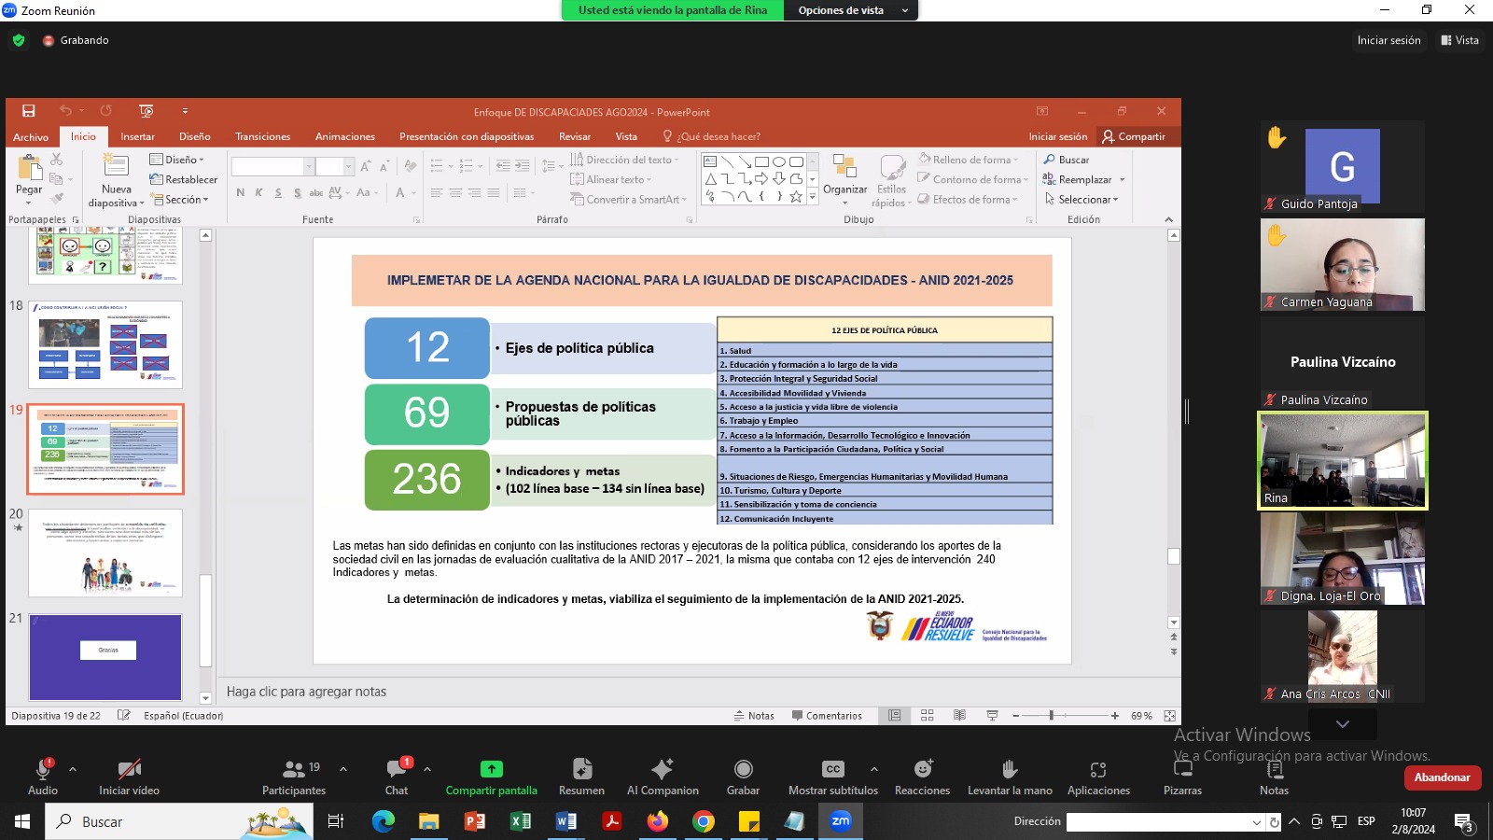
Task: Expand the arrow next to Chat
Action: (427, 769)
